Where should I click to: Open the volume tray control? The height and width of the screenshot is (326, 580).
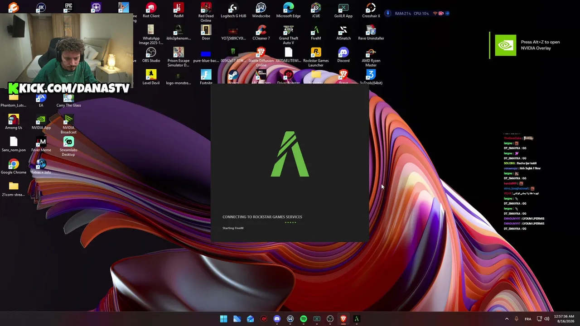pos(547,319)
